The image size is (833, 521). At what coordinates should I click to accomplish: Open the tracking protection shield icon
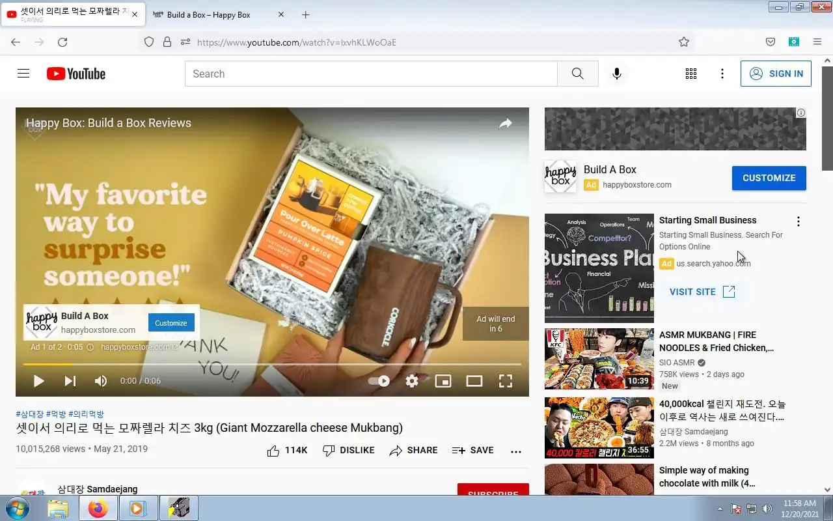coord(149,42)
